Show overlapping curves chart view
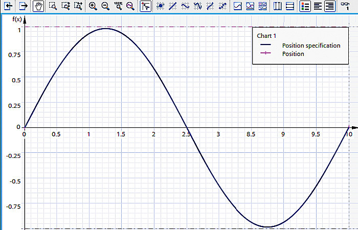 coord(250,6)
